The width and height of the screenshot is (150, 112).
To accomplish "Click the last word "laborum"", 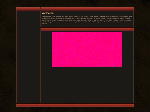I will tap(44, 24).
